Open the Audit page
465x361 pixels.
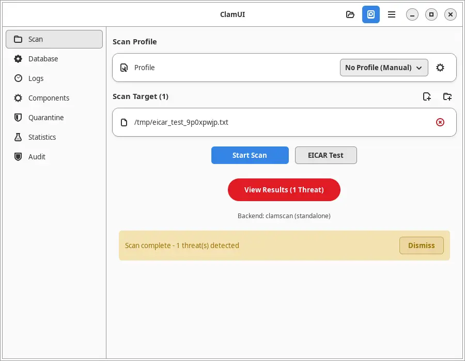(x=54, y=157)
